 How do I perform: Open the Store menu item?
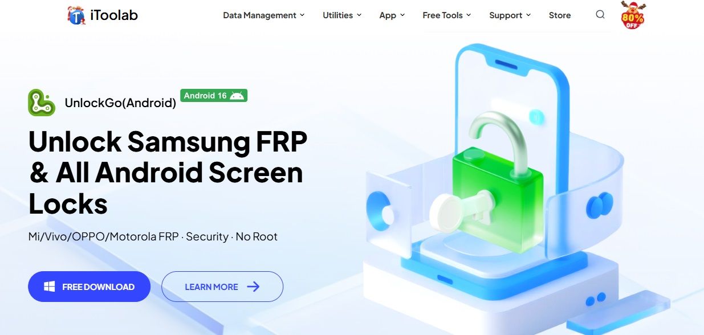point(560,15)
